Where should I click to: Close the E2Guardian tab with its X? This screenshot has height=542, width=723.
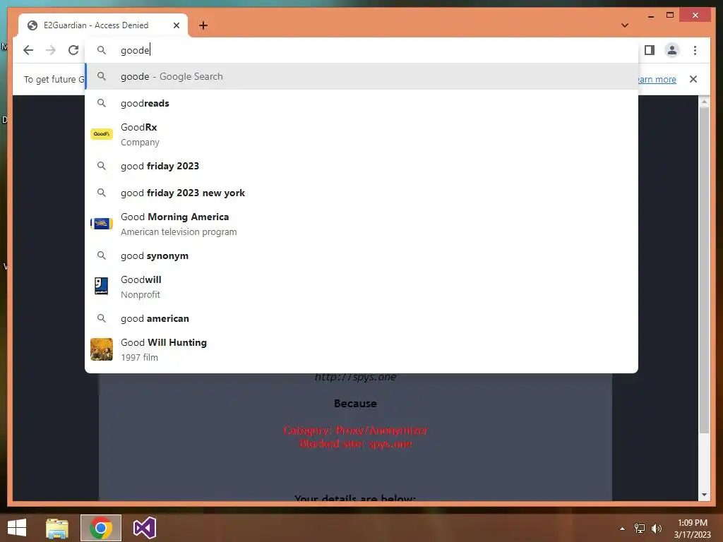click(176, 26)
